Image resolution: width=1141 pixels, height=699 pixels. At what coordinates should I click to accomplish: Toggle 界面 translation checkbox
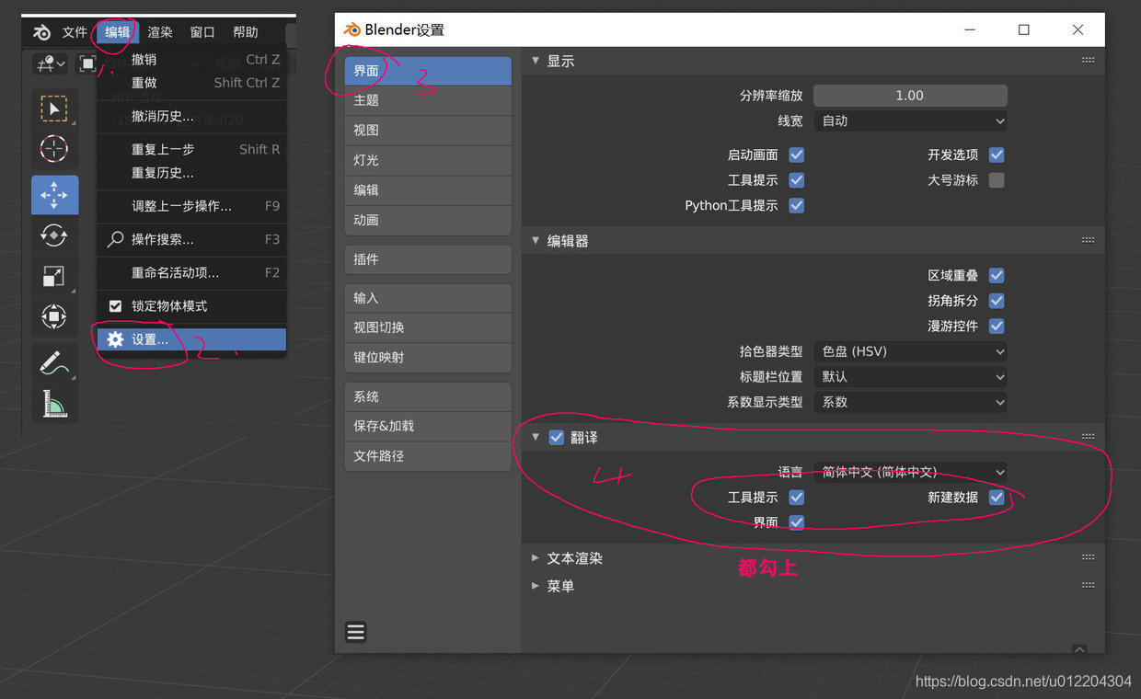pos(797,522)
